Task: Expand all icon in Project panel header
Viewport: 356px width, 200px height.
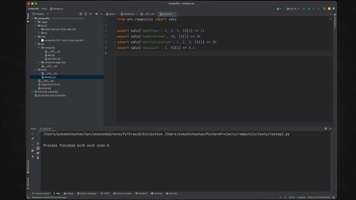Action: point(86,14)
